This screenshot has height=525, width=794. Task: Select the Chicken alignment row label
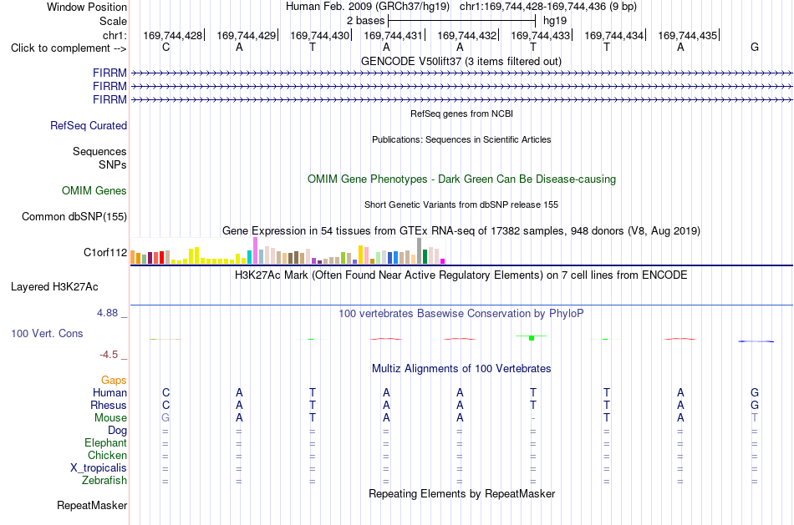(107, 455)
